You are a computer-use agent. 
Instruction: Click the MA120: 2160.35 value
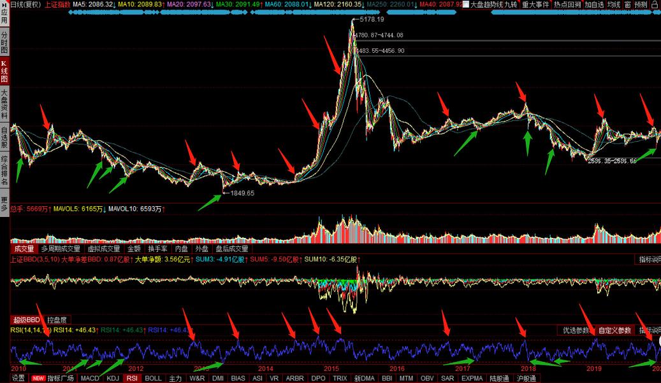click(x=338, y=4)
